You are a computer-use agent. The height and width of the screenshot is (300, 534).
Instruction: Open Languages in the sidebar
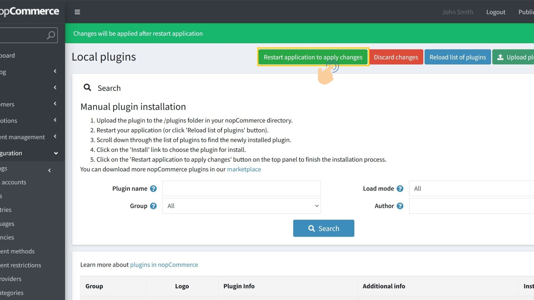[x=7, y=224]
